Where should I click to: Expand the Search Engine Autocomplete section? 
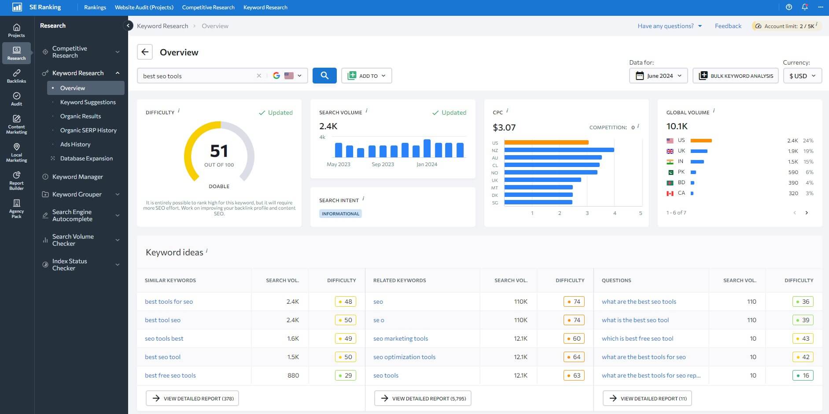[x=118, y=215]
